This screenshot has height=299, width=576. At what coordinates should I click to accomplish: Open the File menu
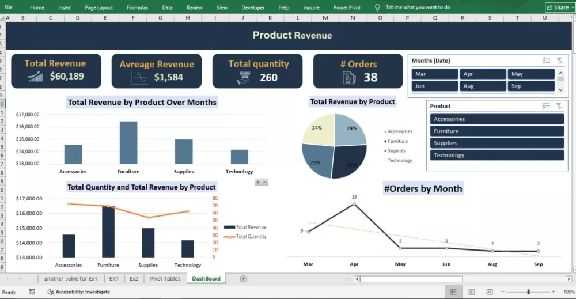click(x=9, y=7)
